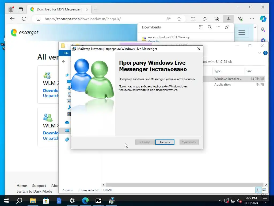Open 7-Zip from the taskbar
This screenshot has height=206, width=274.
click(x=98, y=201)
